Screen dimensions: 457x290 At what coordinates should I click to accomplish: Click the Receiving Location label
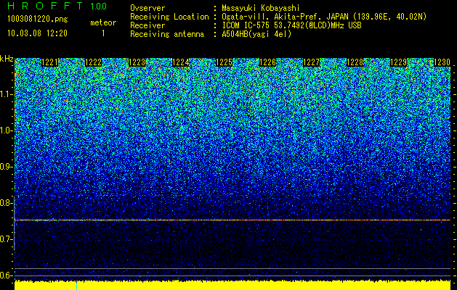click(169, 17)
